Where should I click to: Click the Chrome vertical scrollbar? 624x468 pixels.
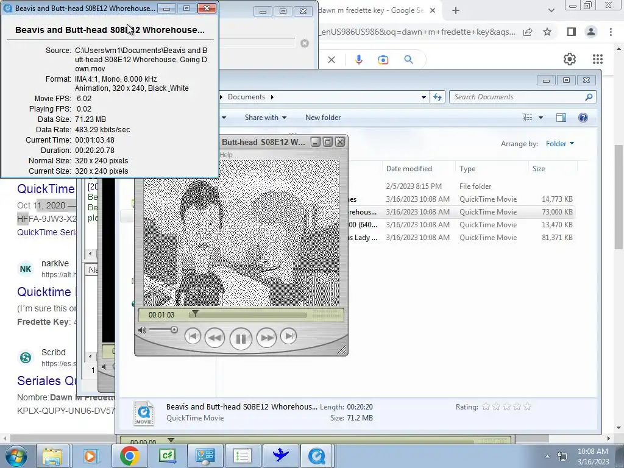pos(619,197)
